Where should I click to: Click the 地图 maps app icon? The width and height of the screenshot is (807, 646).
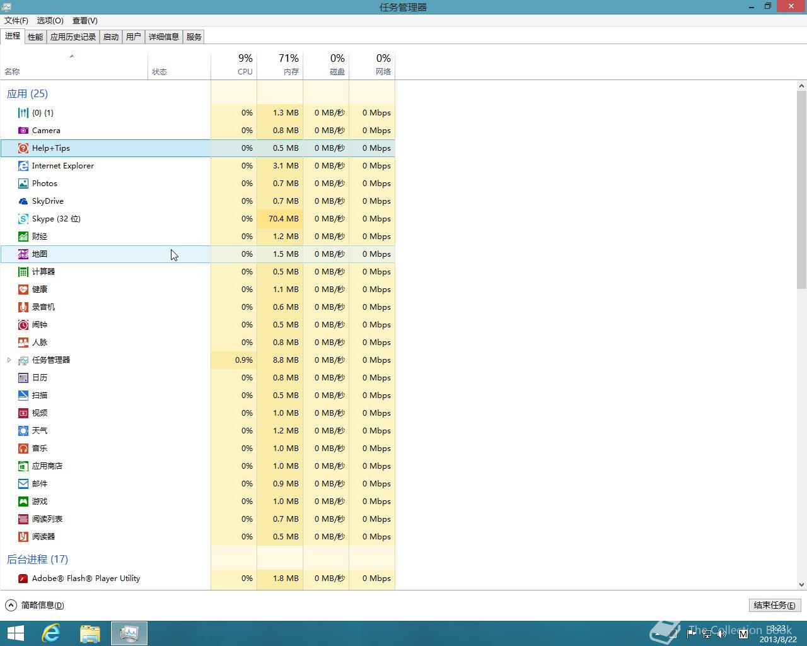(x=23, y=254)
